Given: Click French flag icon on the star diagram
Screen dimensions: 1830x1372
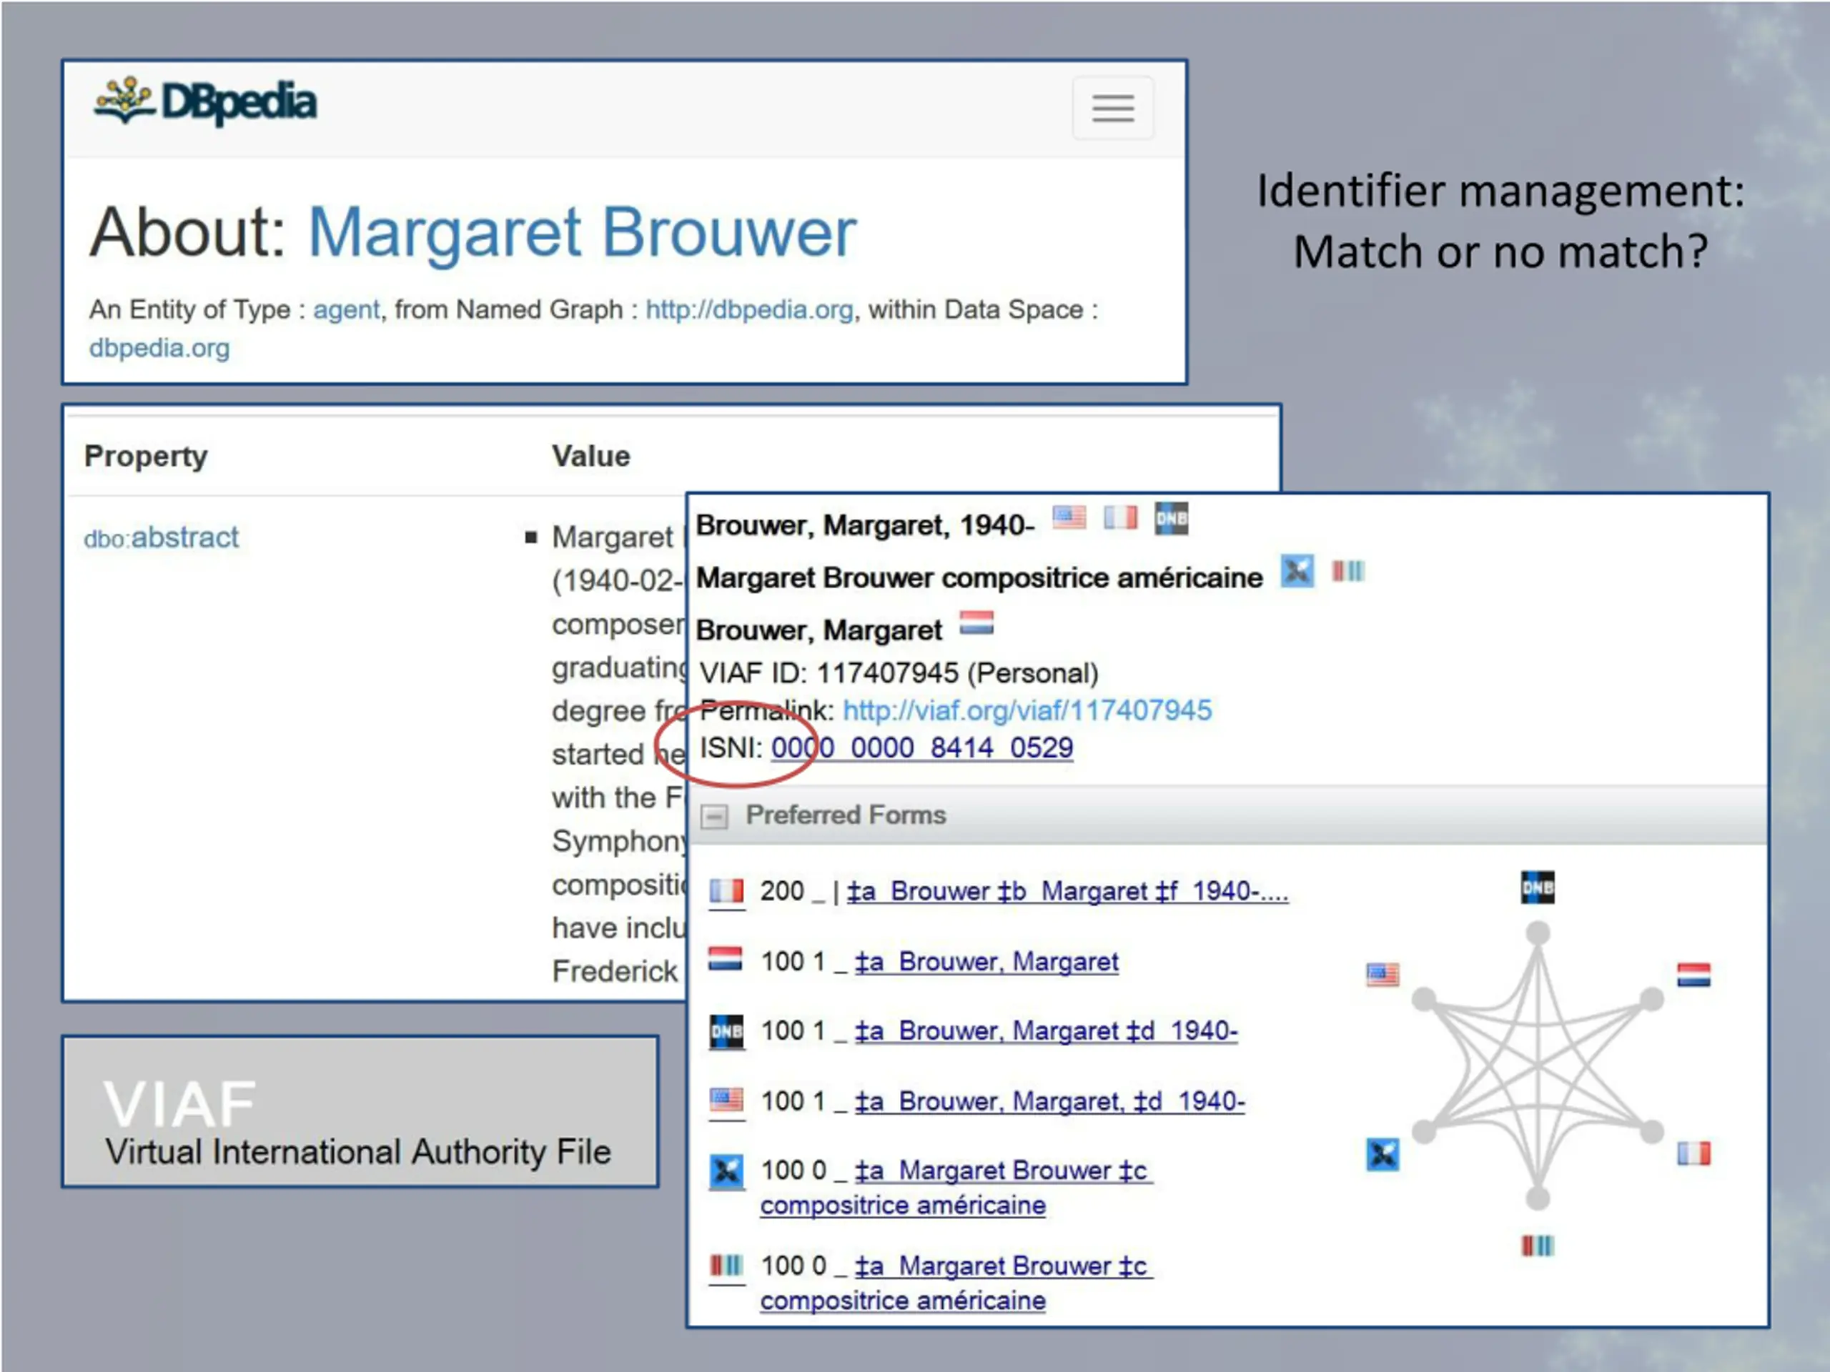Looking at the screenshot, I should click(x=1693, y=1153).
